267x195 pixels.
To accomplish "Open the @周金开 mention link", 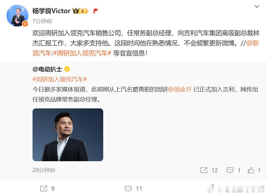I will click(180, 89).
